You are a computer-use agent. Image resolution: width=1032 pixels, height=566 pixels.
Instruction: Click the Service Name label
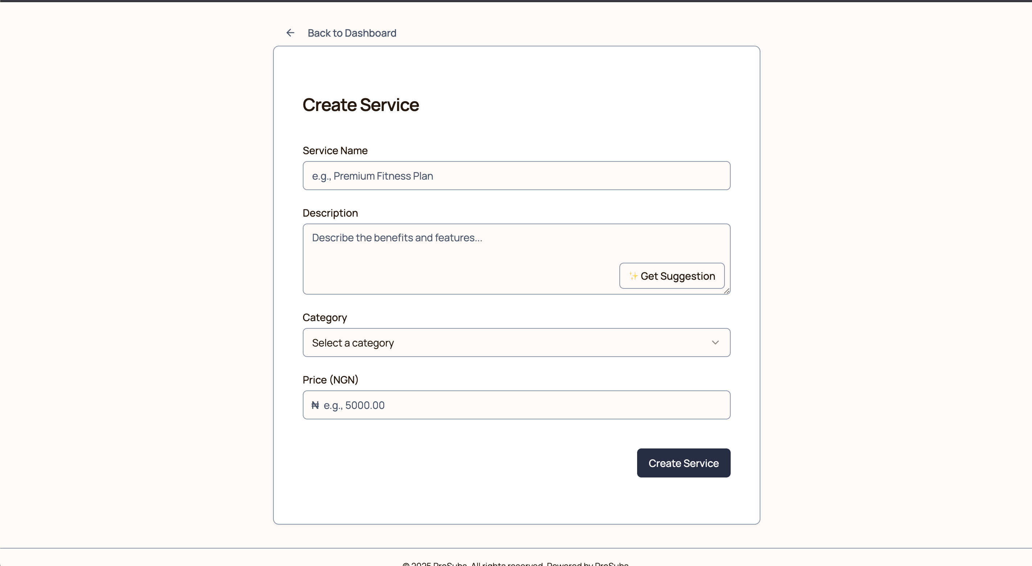pyautogui.click(x=335, y=150)
